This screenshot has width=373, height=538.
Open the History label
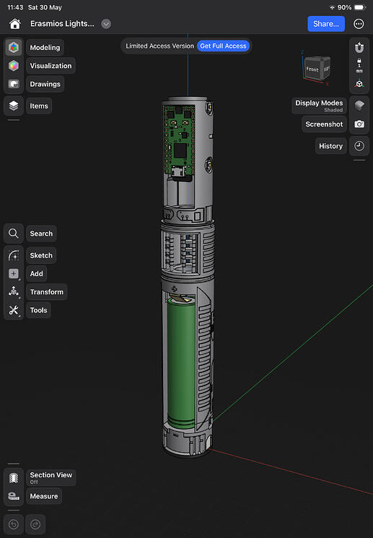(x=330, y=146)
